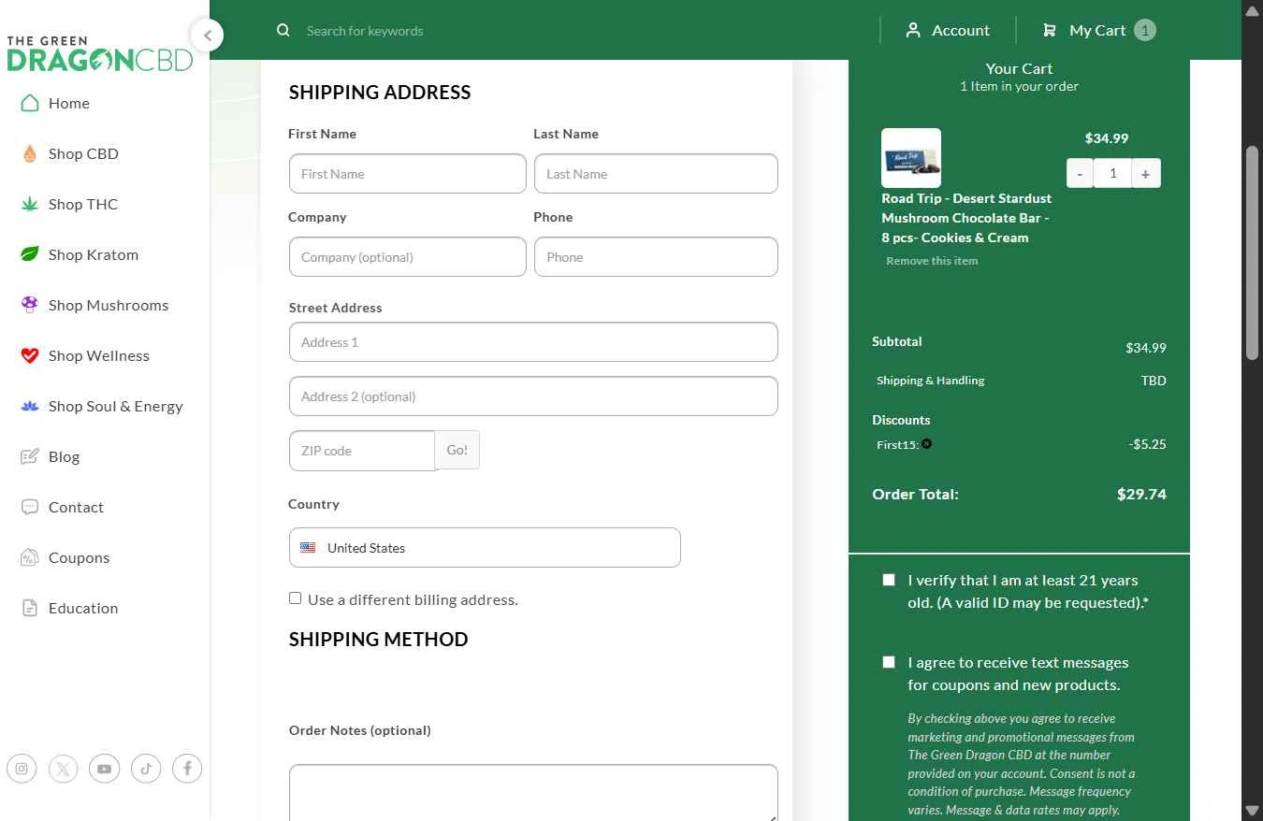
Task: Remove the First15 discount code
Action: [x=926, y=443]
